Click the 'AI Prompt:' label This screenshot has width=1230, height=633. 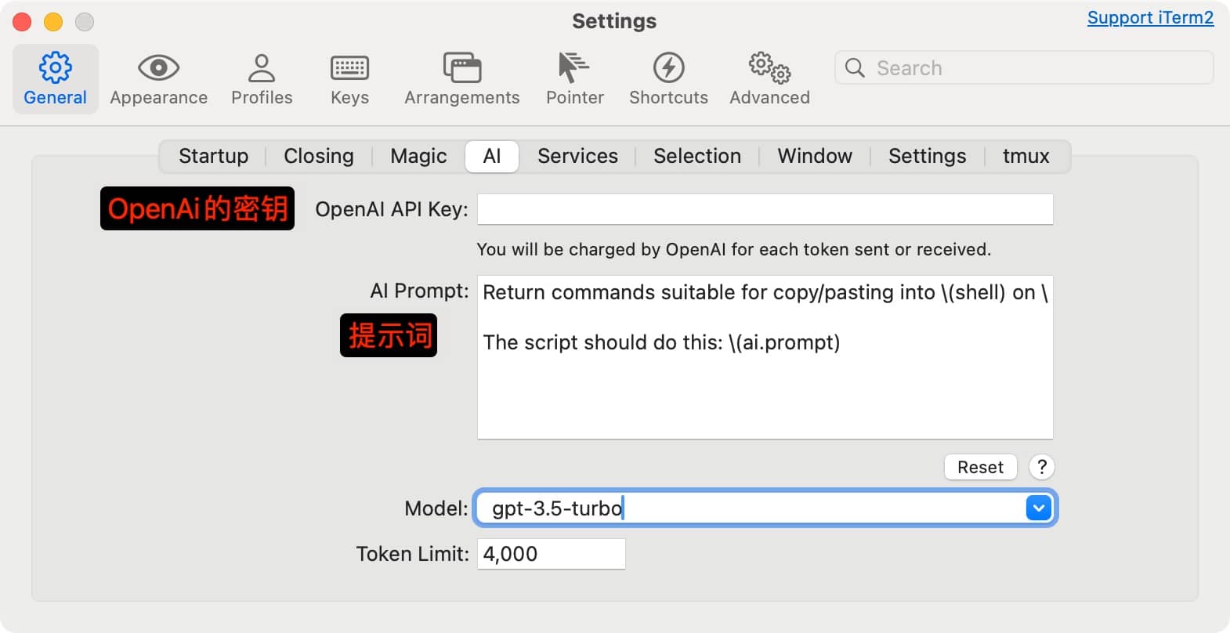pyautogui.click(x=419, y=291)
